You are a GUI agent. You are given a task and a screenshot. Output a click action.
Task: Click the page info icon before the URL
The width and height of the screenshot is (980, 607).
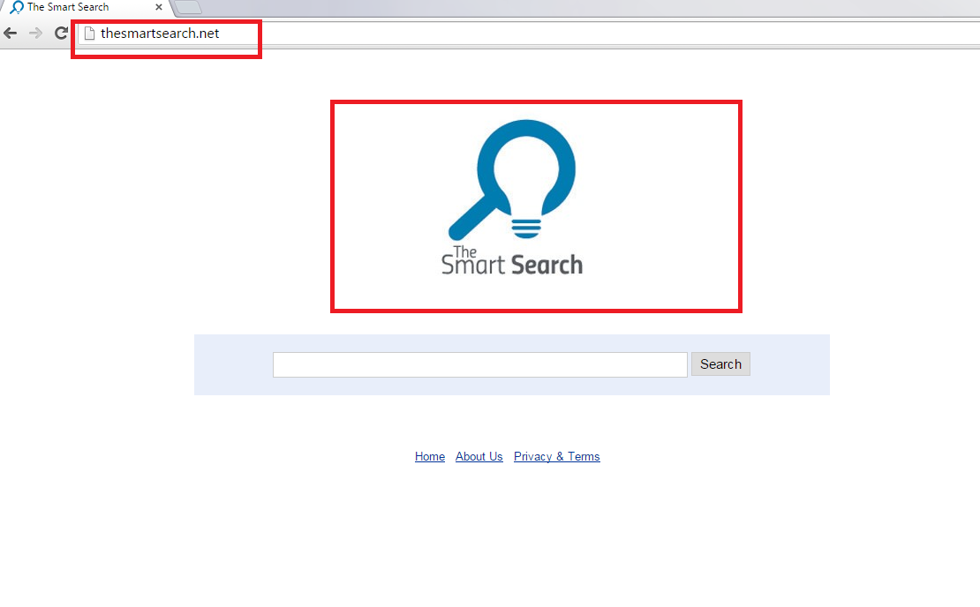(88, 34)
